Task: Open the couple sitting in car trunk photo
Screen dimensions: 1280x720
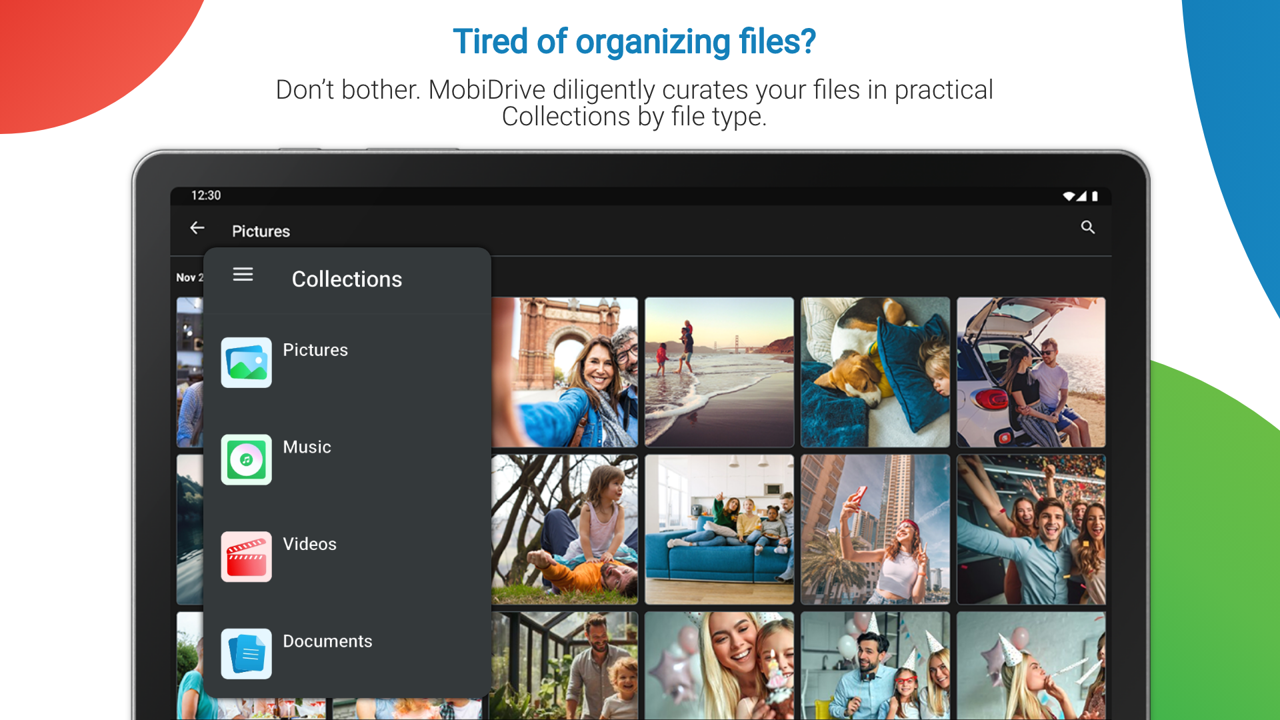Action: click(x=1031, y=373)
